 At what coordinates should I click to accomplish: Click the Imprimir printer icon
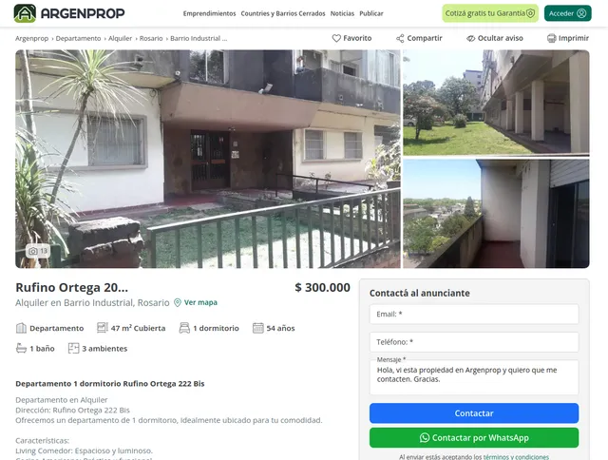[x=551, y=38]
